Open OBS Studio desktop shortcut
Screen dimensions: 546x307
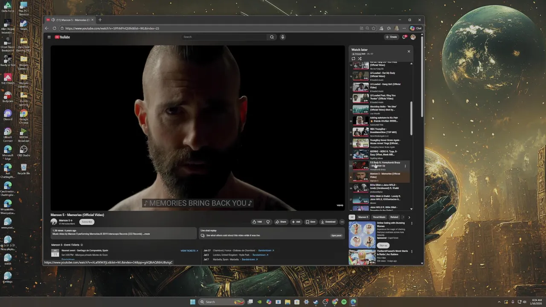24,151
